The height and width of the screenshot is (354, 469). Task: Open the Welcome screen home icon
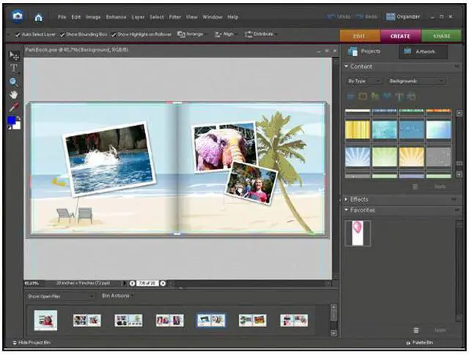tap(39, 18)
